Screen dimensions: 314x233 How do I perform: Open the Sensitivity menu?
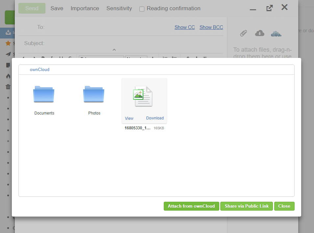coord(119,8)
